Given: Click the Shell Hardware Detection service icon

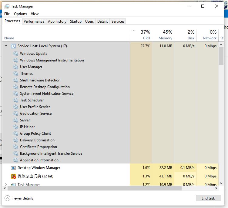Looking at the screenshot, I should point(16,80).
